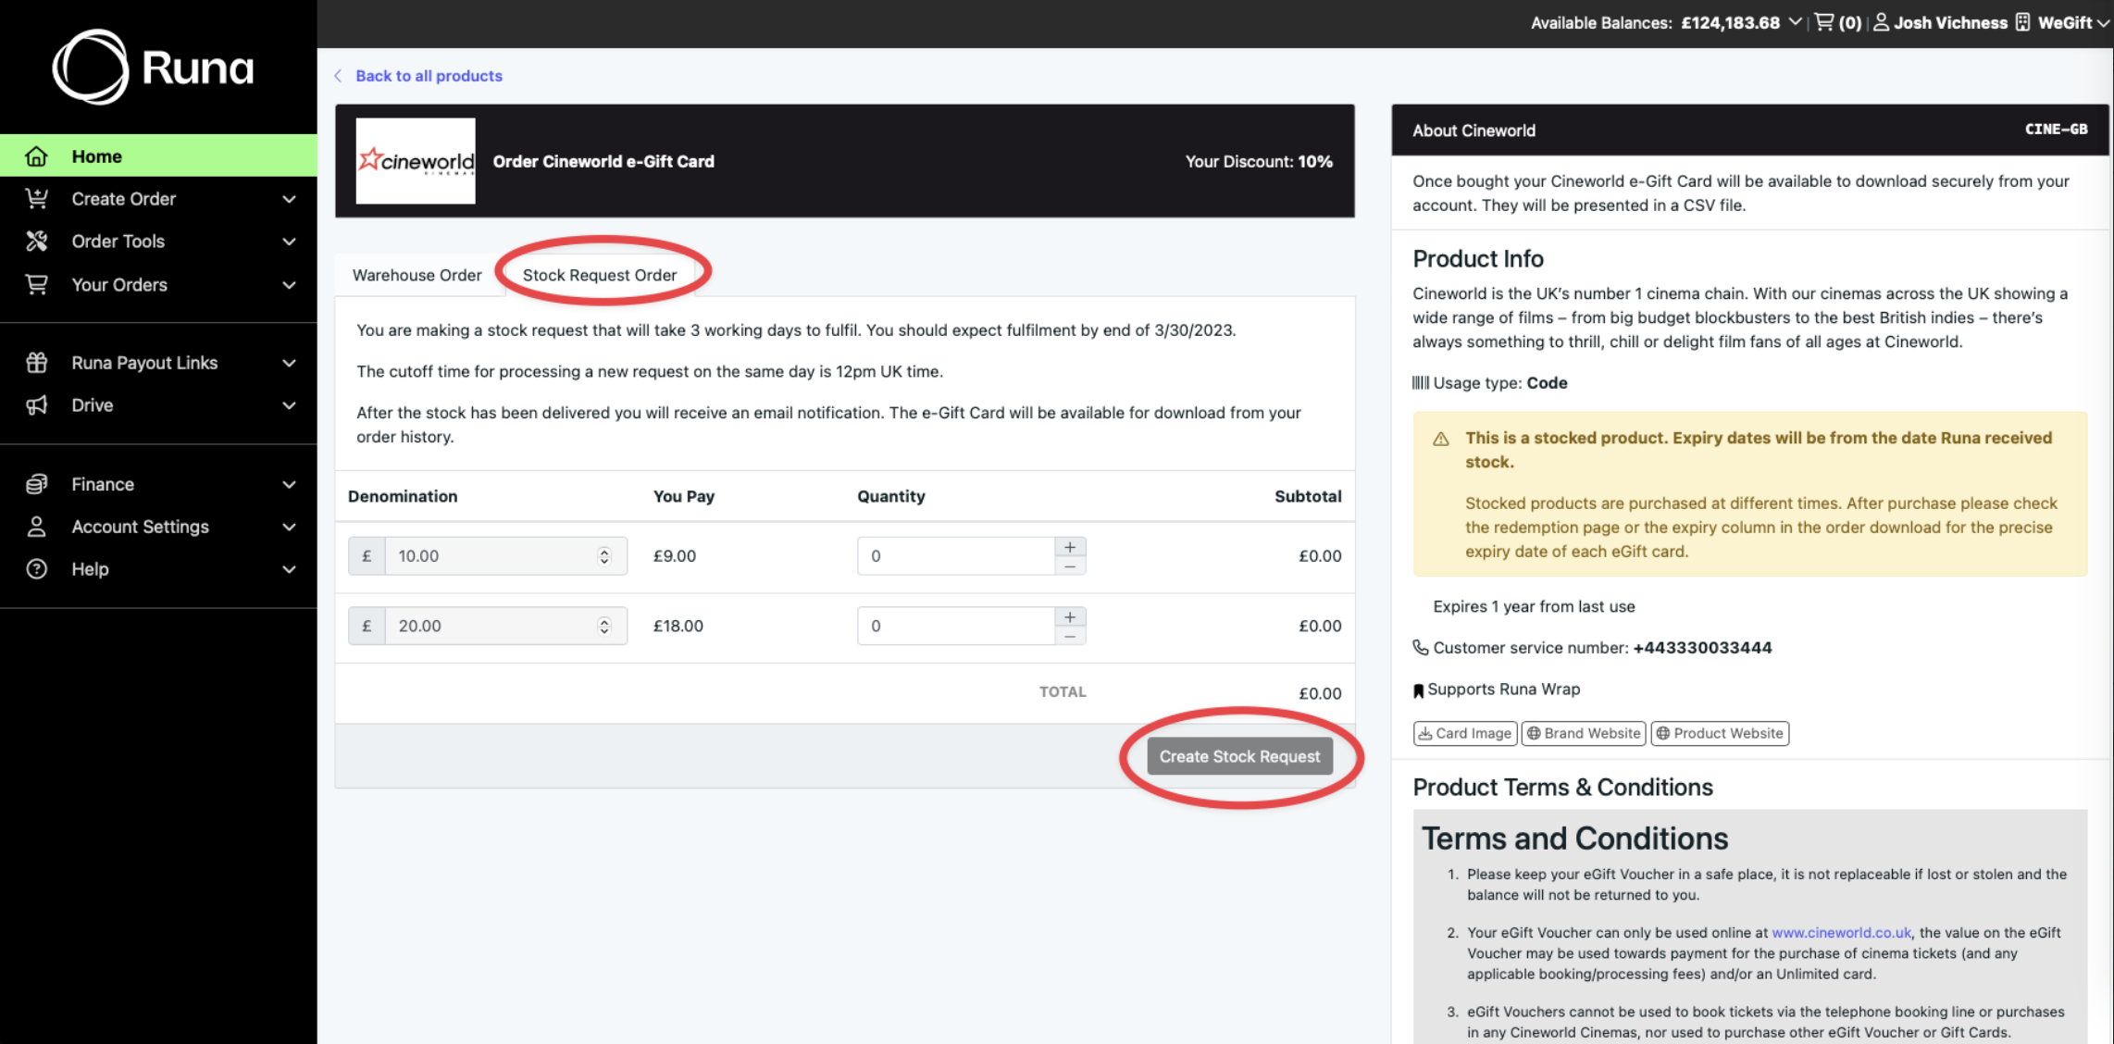Select Home in the sidebar
This screenshot has height=1044, width=2114.
click(x=158, y=155)
